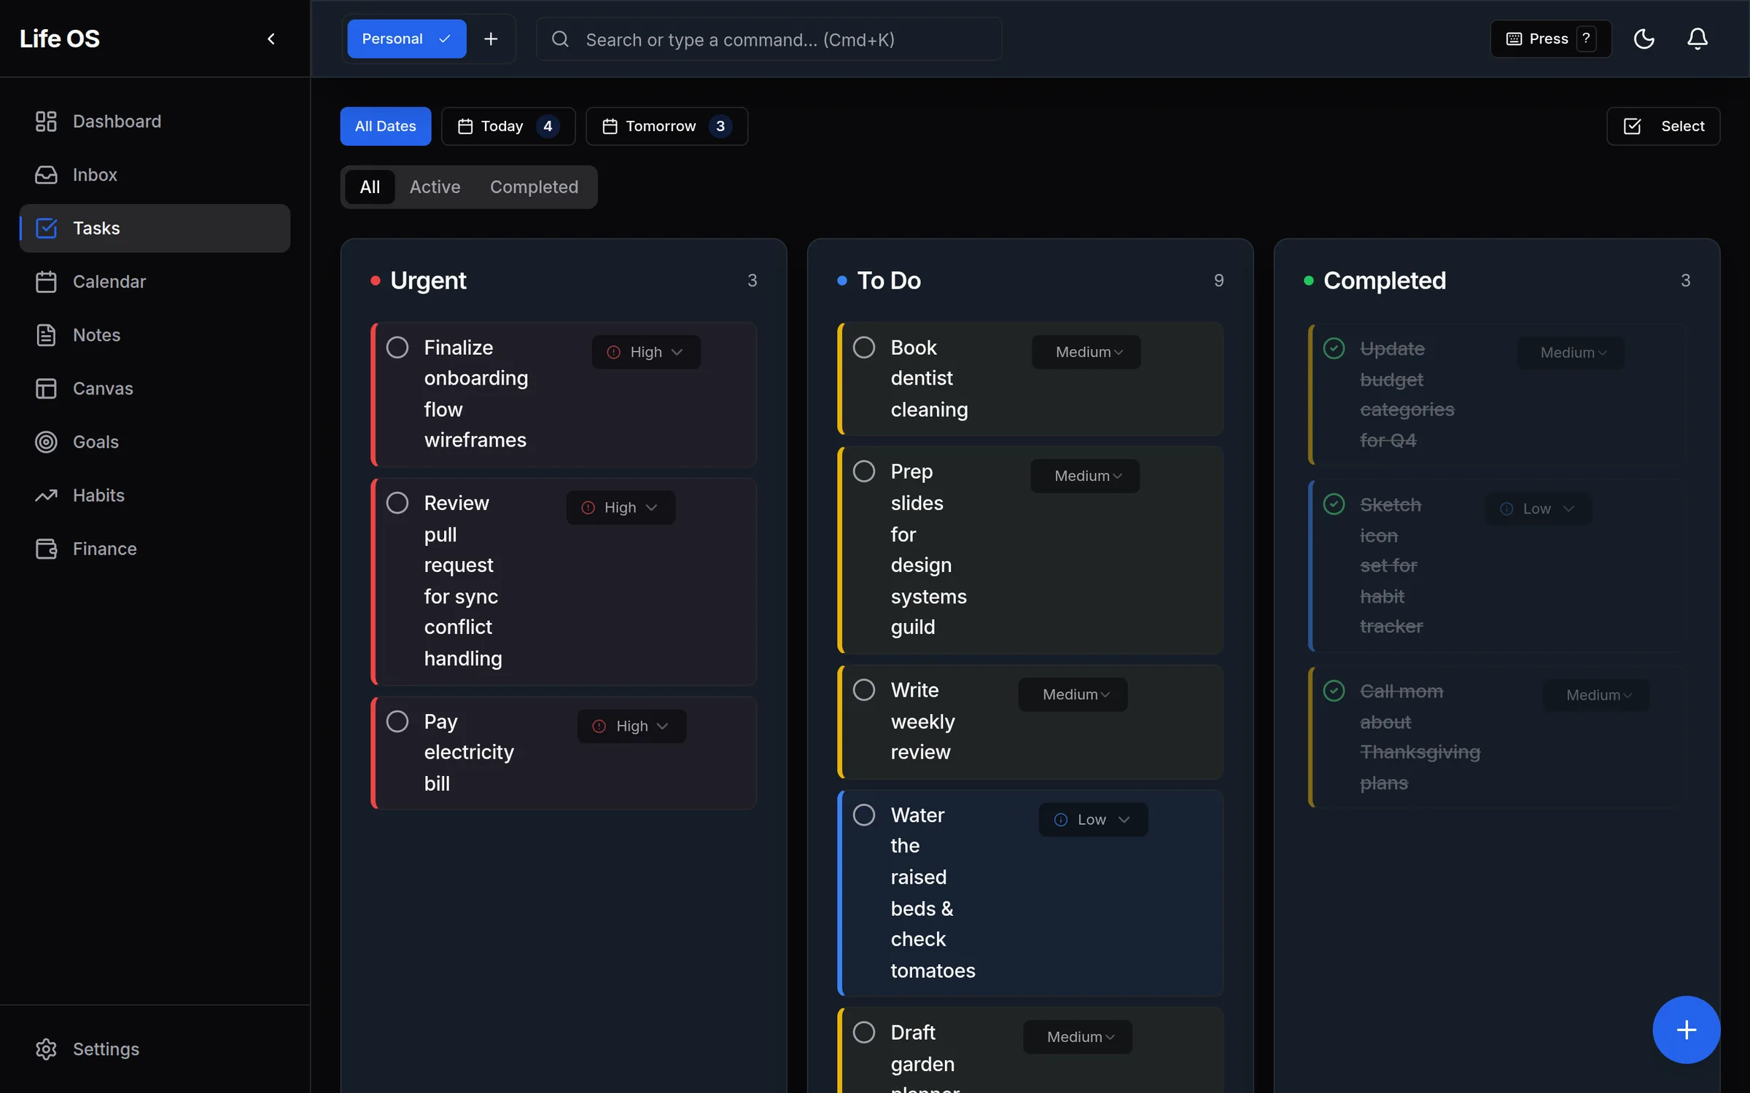Click the Select button
1750x1093 pixels.
tap(1663, 126)
